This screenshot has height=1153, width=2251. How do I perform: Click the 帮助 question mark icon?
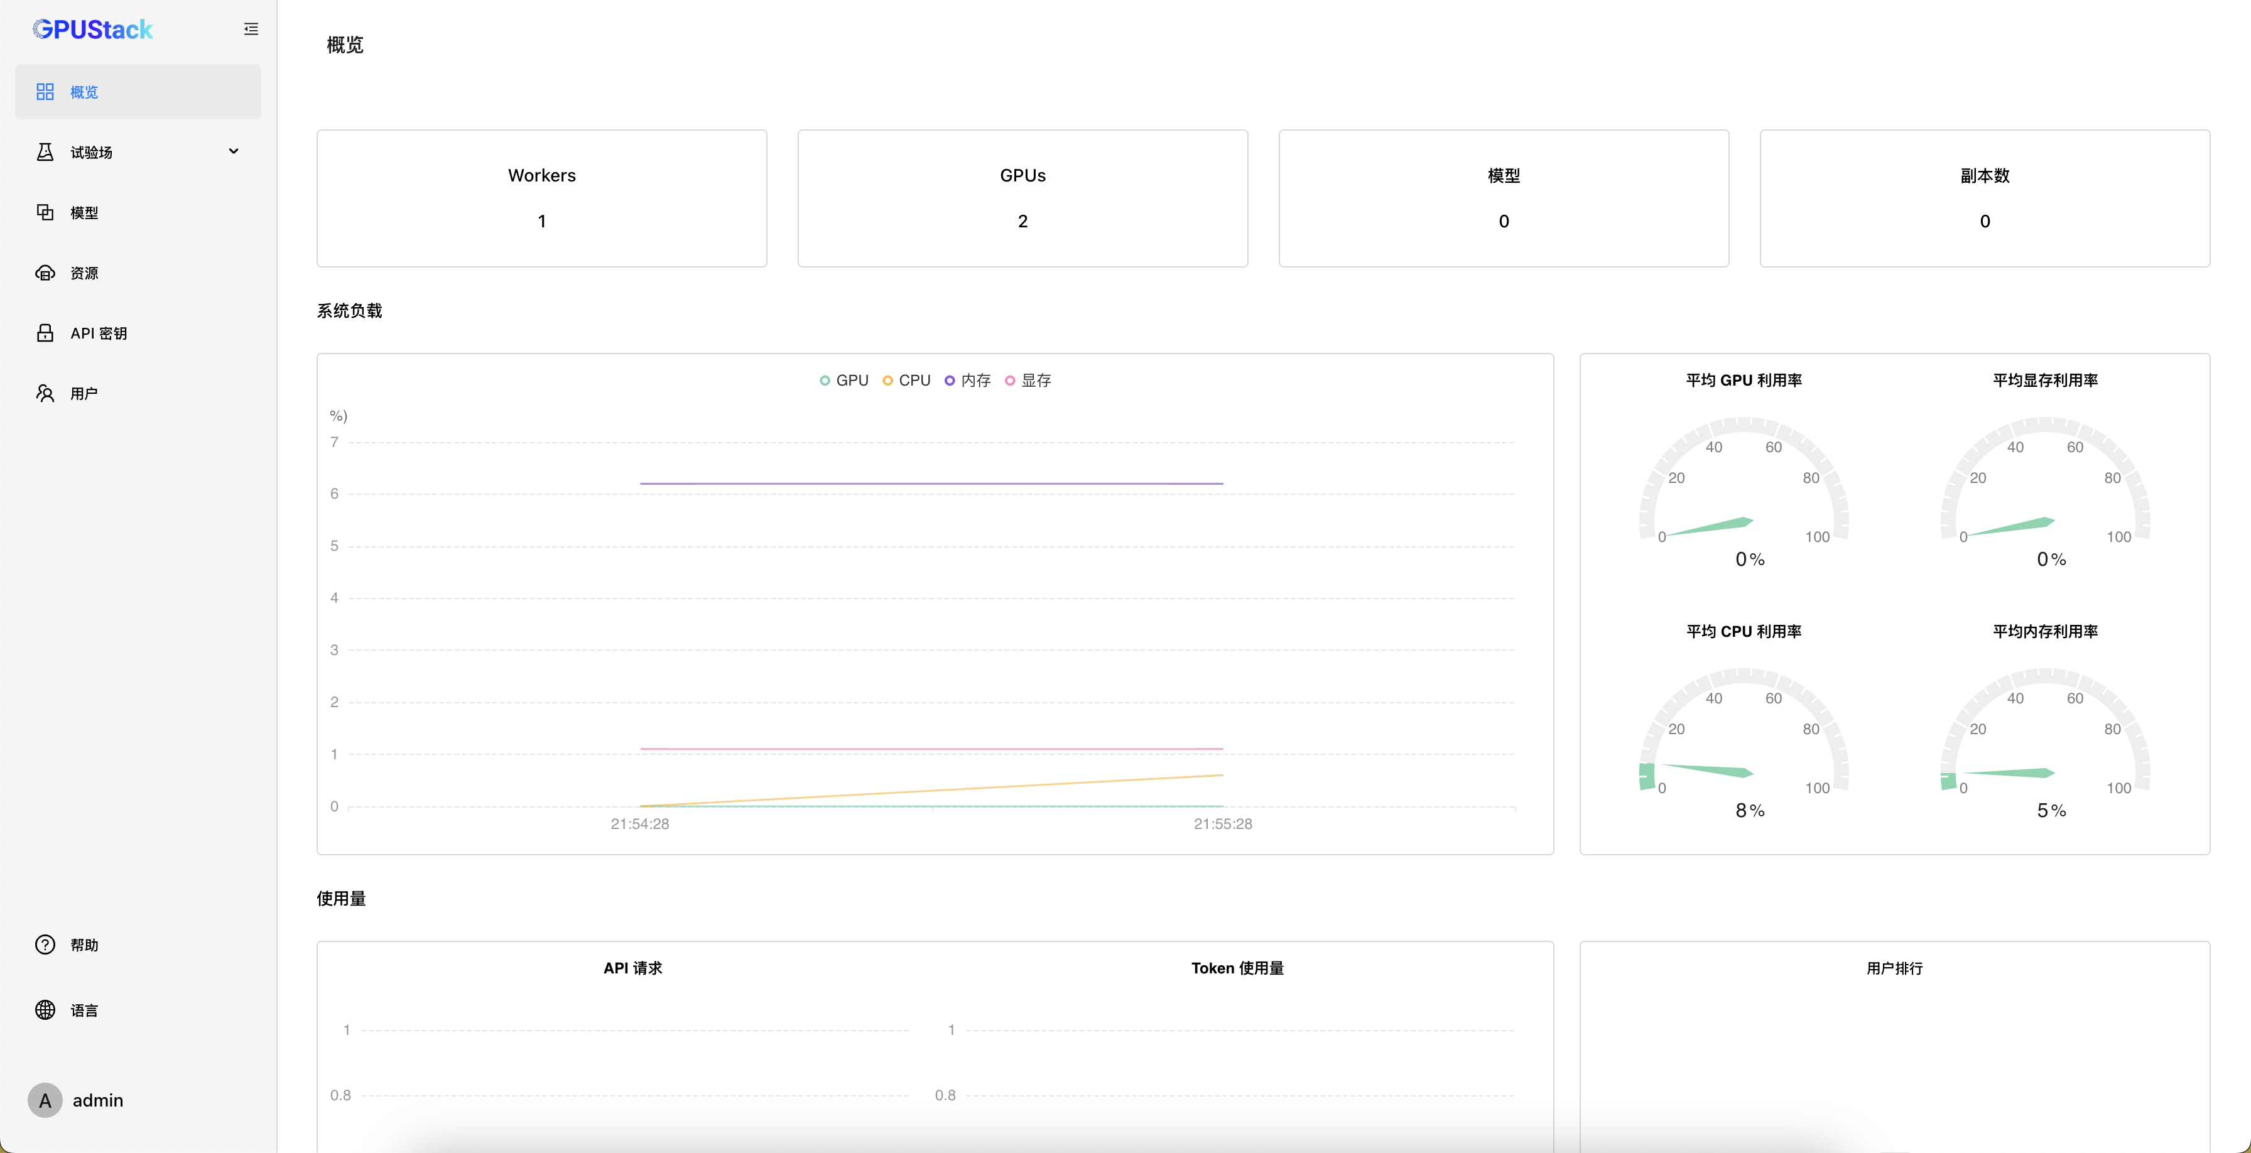45,945
